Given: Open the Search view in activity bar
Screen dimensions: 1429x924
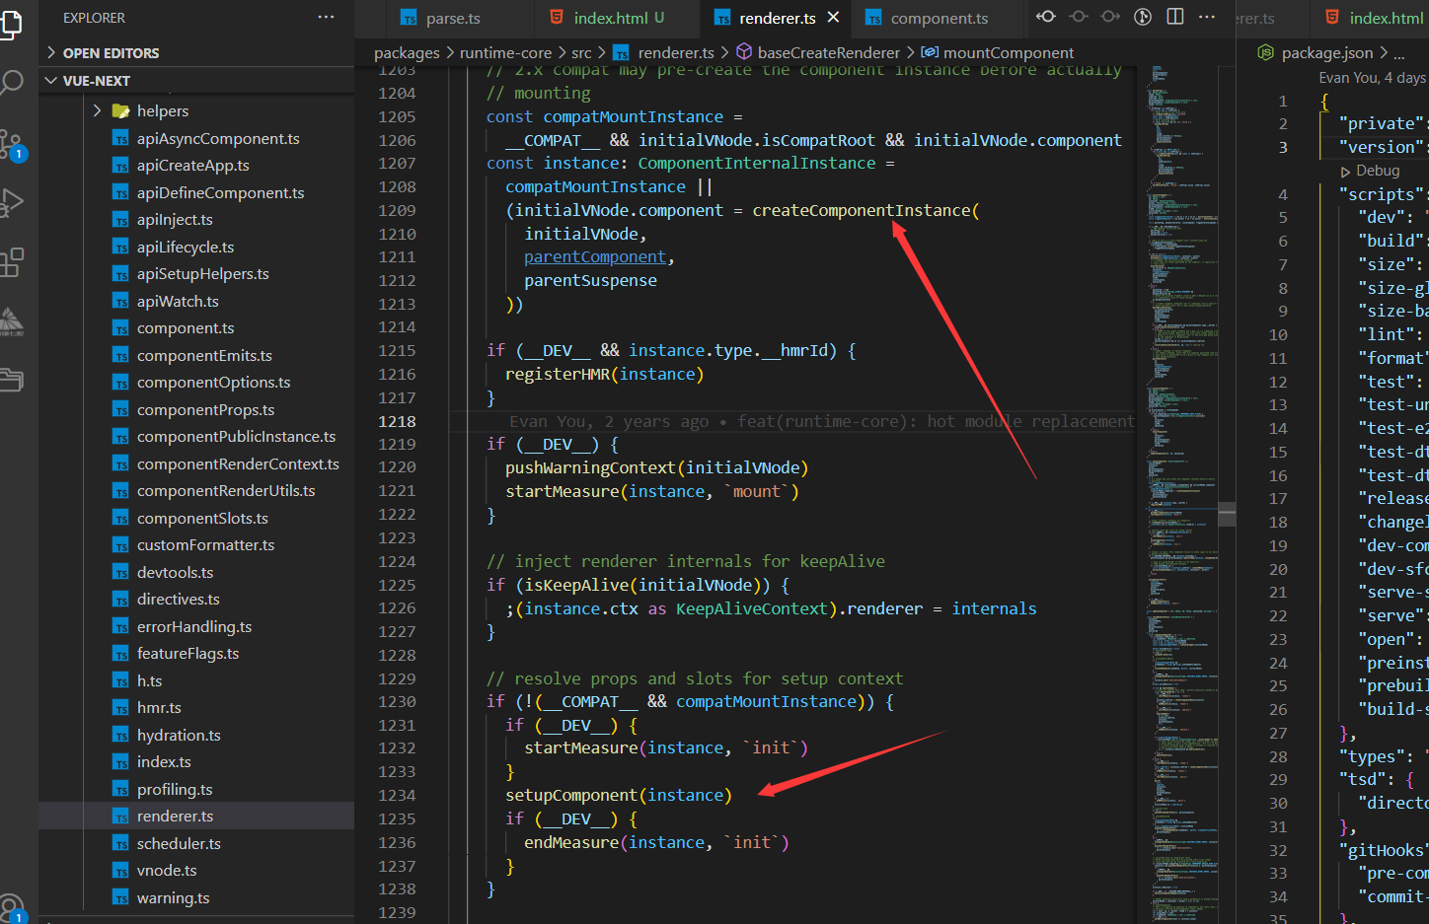Looking at the screenshot, I should [11, 83].
